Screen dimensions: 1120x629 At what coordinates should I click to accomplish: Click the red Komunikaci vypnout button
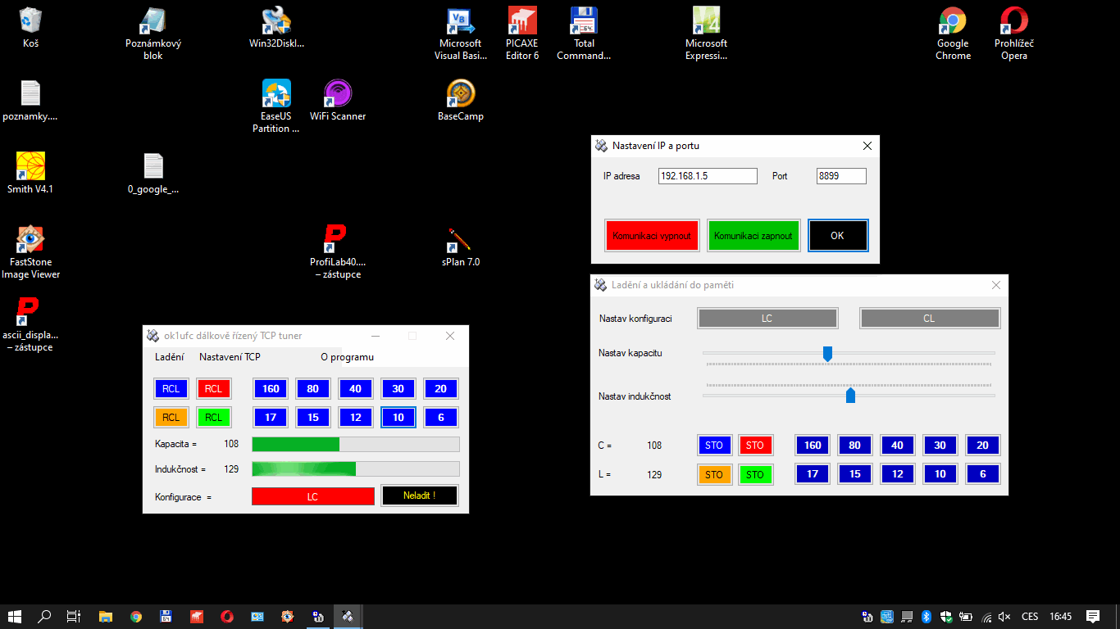click(x=652, y=236)
